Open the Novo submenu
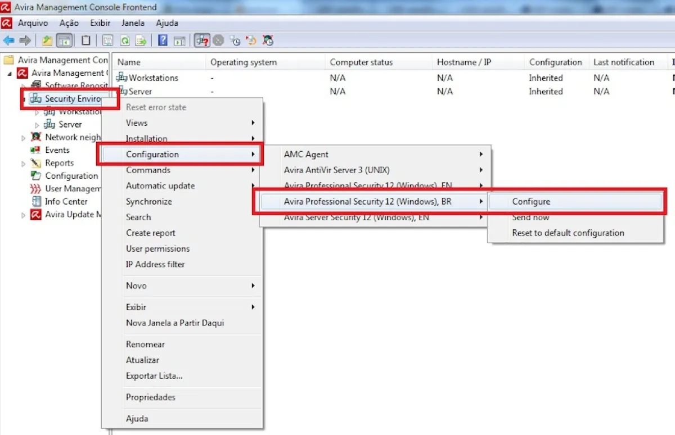This screenshot has width=675, height=435. [x=183, y=286]
